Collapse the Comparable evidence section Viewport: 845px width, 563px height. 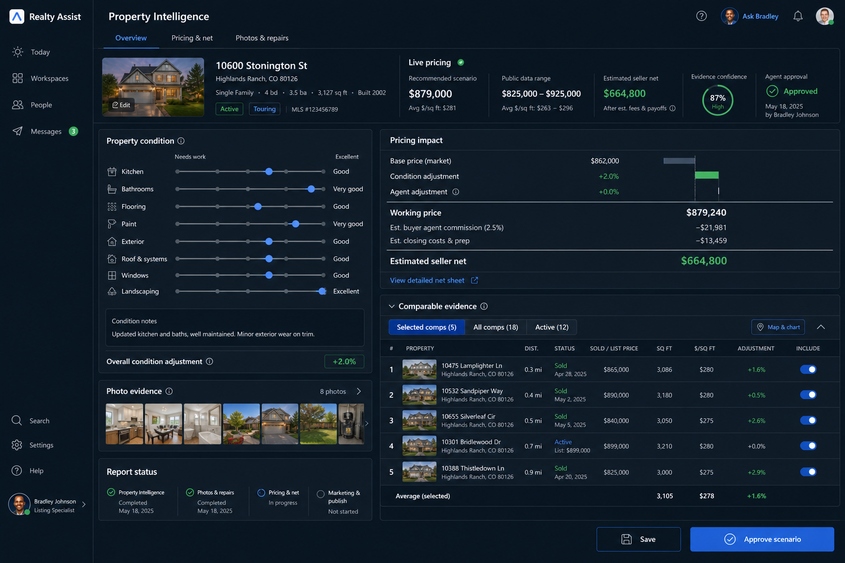point(392,306)
